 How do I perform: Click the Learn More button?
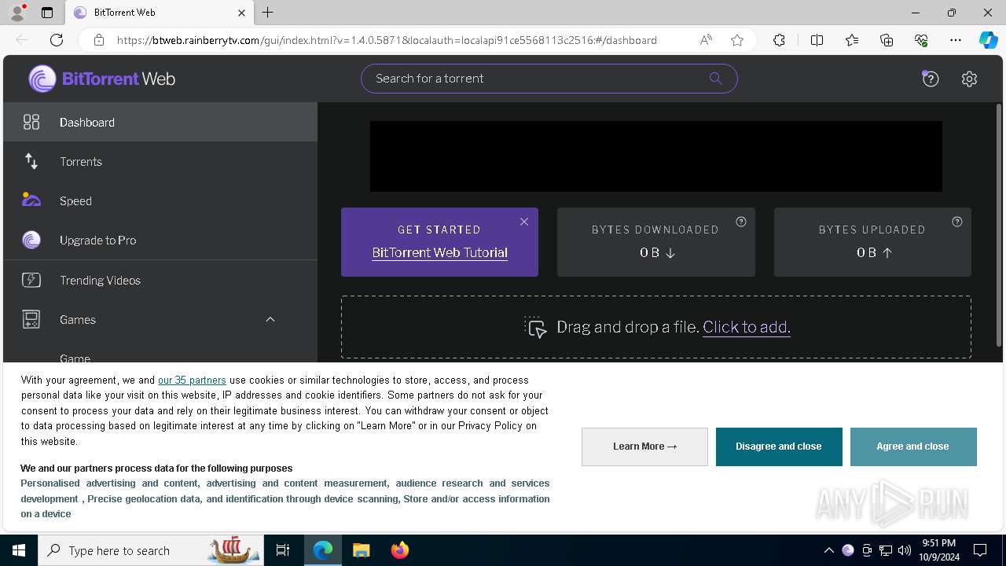(x=644, y=447)
